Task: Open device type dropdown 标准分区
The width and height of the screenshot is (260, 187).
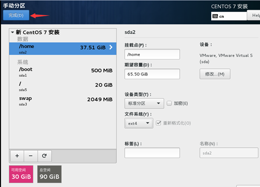Action: tap(144, 104)
